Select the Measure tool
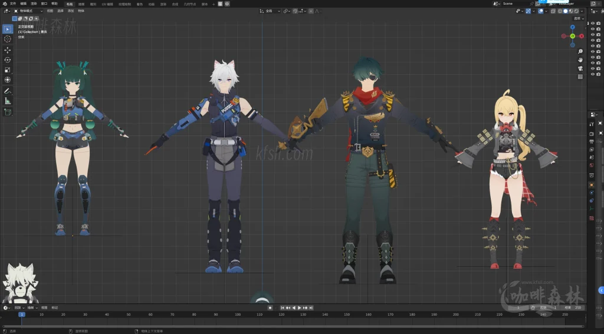 tap(7, 101)
